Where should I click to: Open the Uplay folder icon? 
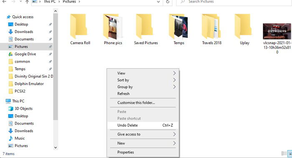(x=243, y=26)
